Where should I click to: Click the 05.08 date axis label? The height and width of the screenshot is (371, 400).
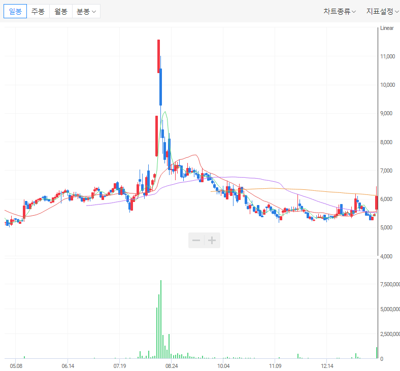(16, 366)
